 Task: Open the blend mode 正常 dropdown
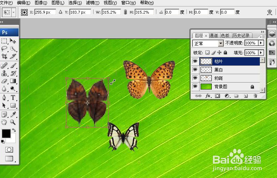221,43
